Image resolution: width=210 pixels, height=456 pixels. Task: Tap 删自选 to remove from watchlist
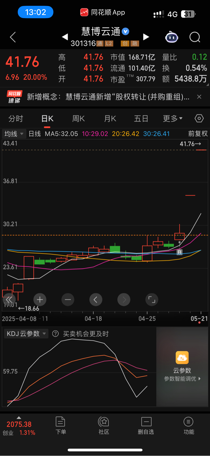click(146, 425)
